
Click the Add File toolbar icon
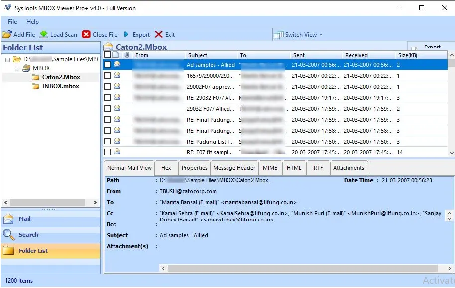(x=7, y=34)
